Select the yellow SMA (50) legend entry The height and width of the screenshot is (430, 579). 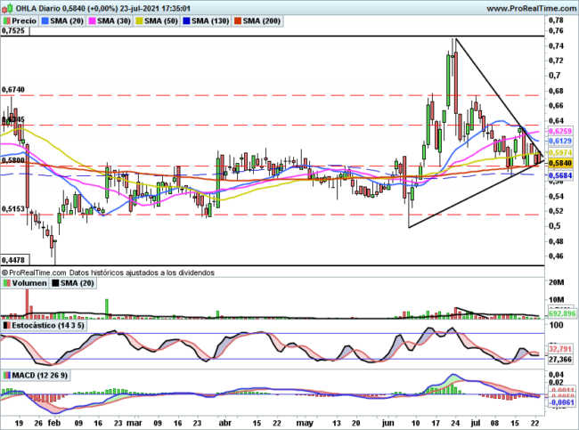158,21
